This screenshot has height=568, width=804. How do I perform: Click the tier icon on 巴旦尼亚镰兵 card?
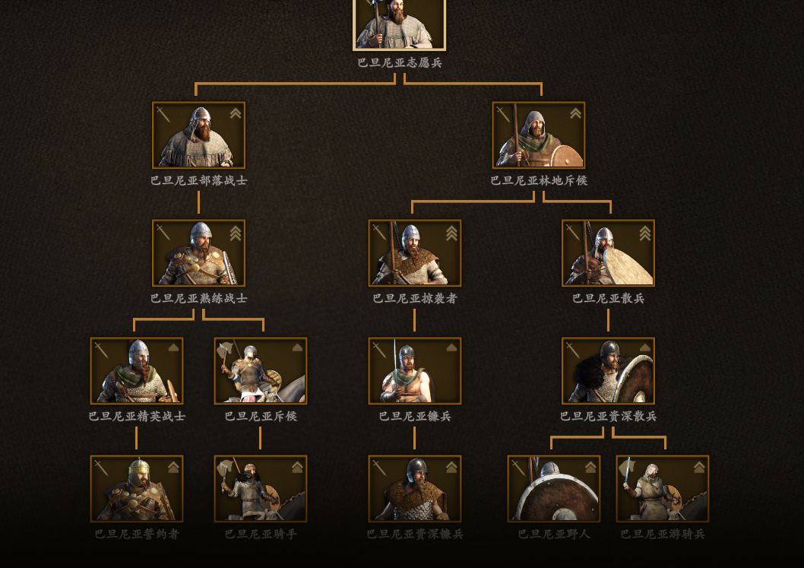pyautogui.click(x=451, y=348)
